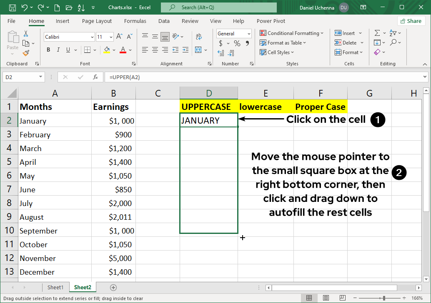Click the zoom slider in status bar
Image resolution: width=431 pixels, height=303 pixels.
point(383,298)
